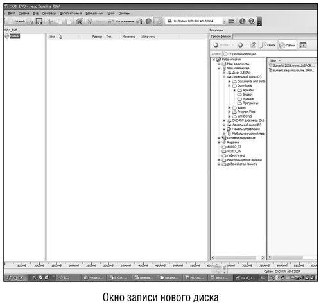
Task: Click the ISO1_D... taskbar button
Action: click(246, 278)
